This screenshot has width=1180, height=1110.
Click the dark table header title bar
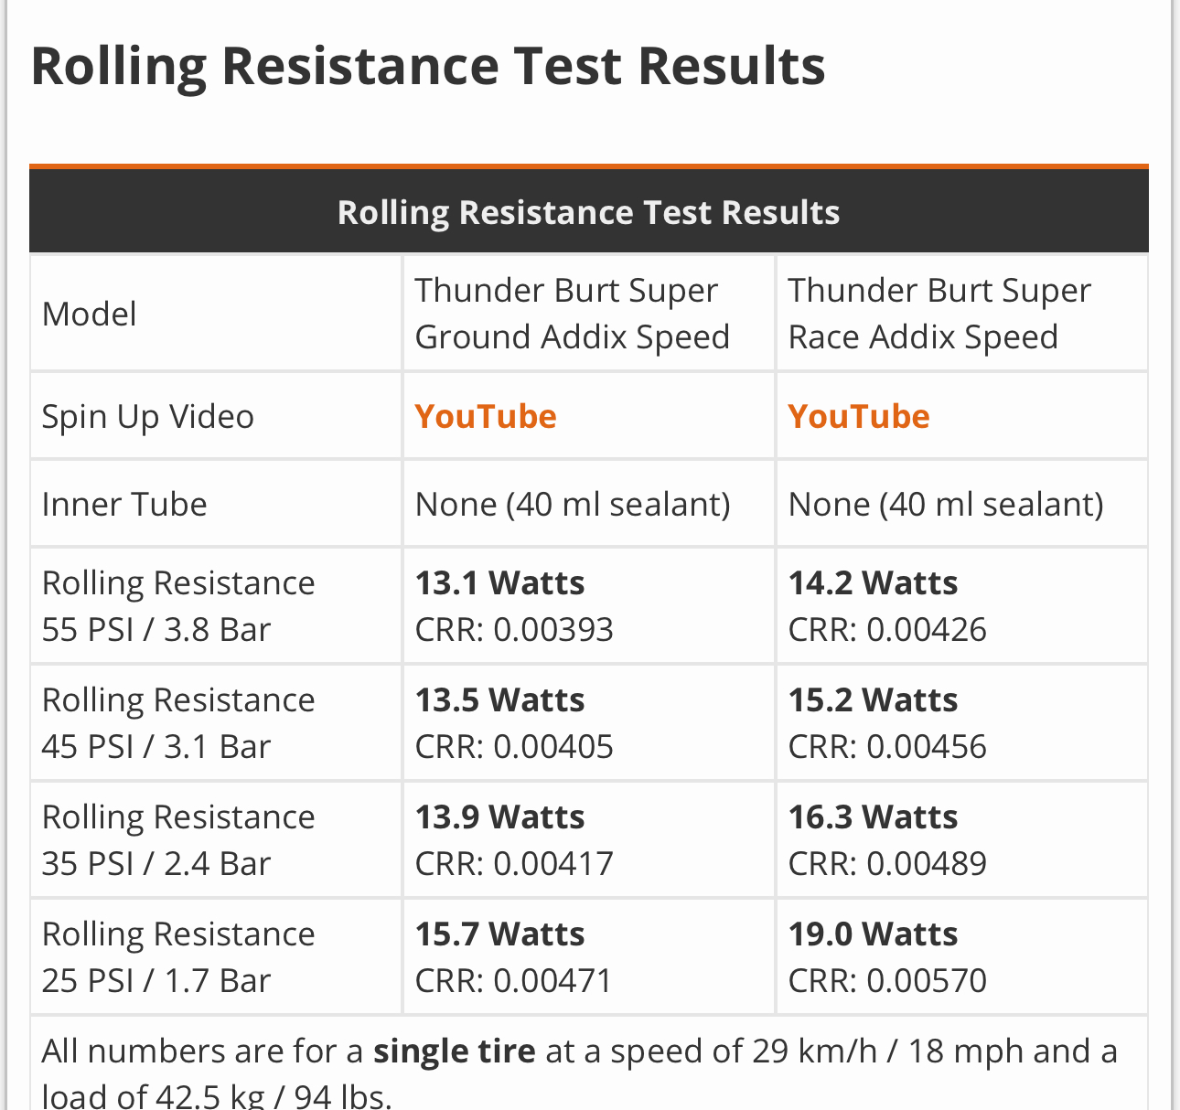pos(588,212)
